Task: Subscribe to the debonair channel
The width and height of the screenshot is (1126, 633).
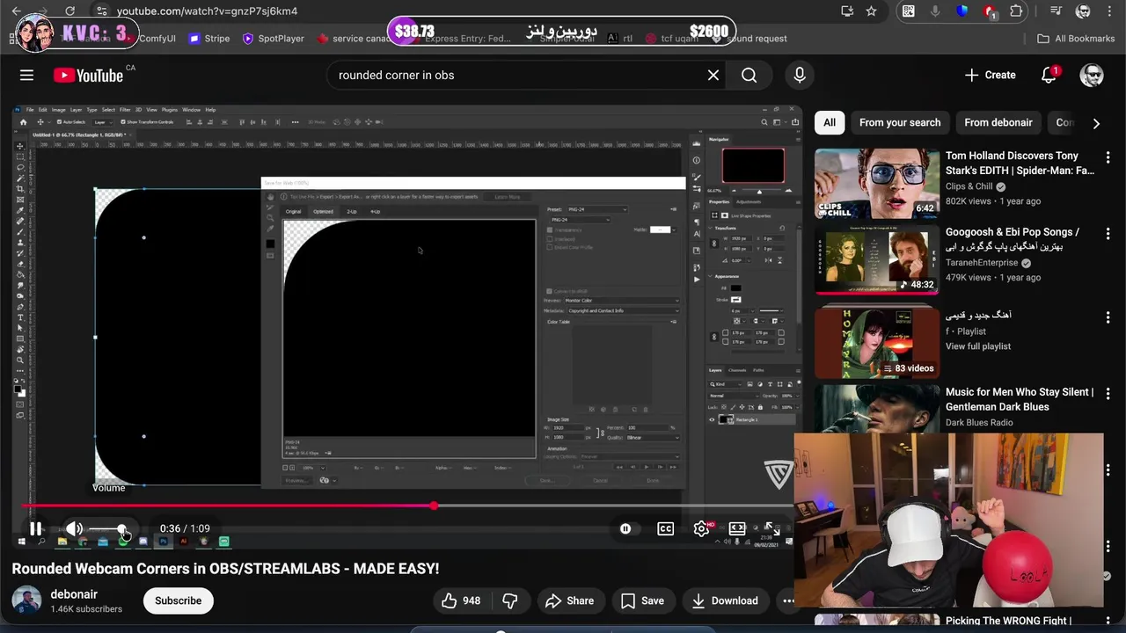Action: 178,600
